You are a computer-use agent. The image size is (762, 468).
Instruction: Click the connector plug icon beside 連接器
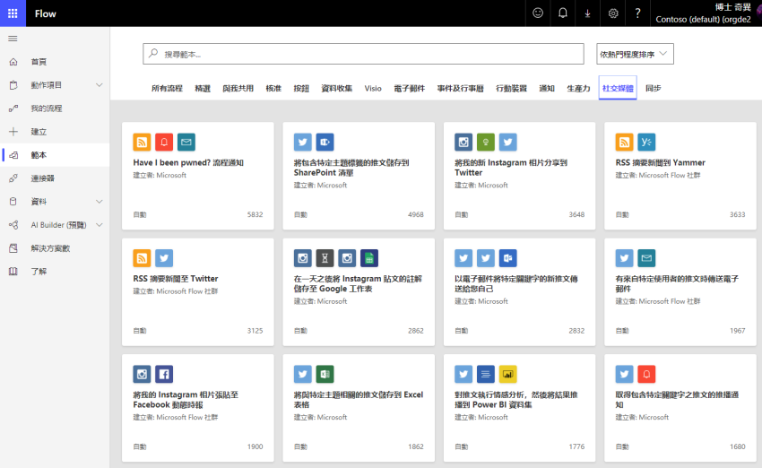(13, 178)
